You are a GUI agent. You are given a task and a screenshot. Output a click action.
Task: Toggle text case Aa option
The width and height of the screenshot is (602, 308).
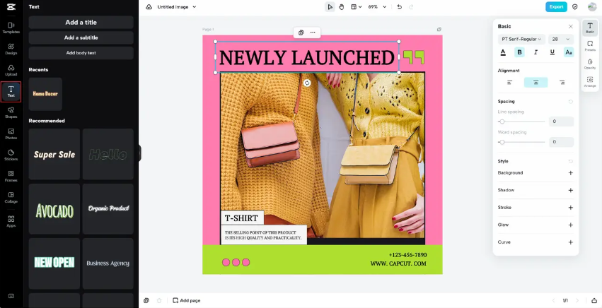coord(569,52)
